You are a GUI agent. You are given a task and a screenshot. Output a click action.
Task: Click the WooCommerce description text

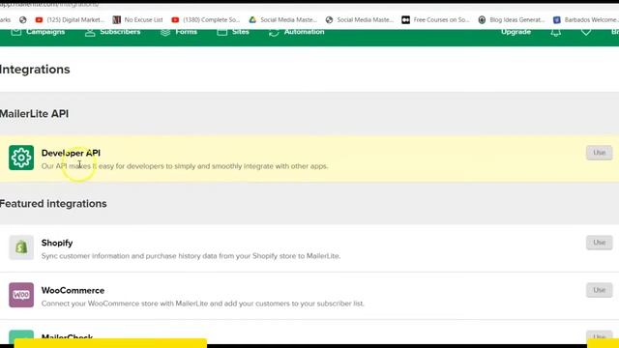coord(202,304)
